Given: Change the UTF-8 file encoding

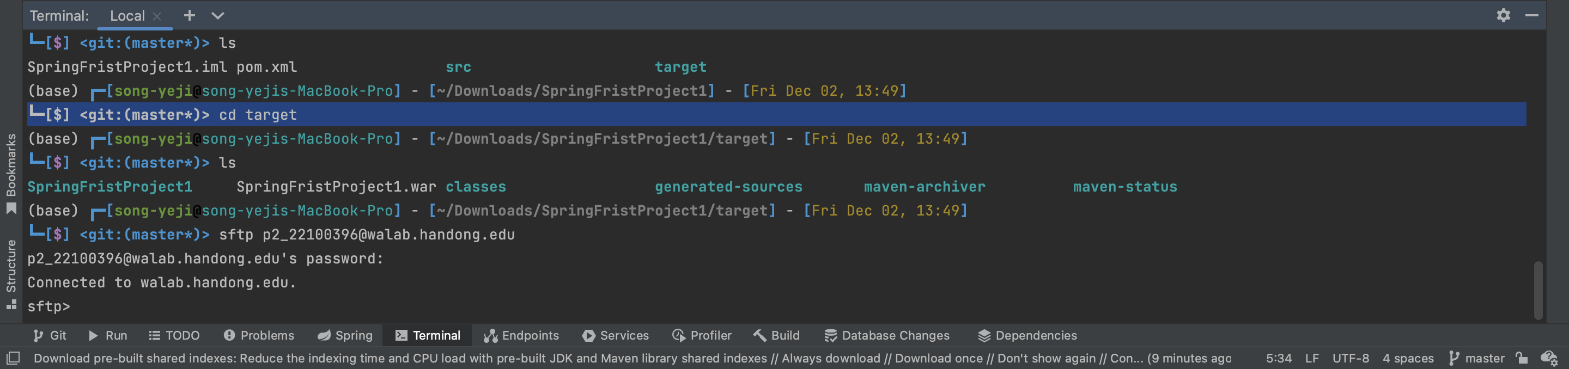Looking at the screenshot, I should 1351,358.
